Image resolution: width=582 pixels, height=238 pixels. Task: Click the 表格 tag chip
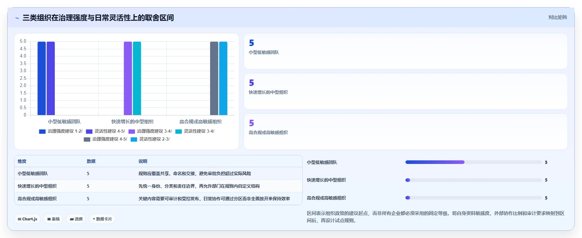tap(53, 219)
